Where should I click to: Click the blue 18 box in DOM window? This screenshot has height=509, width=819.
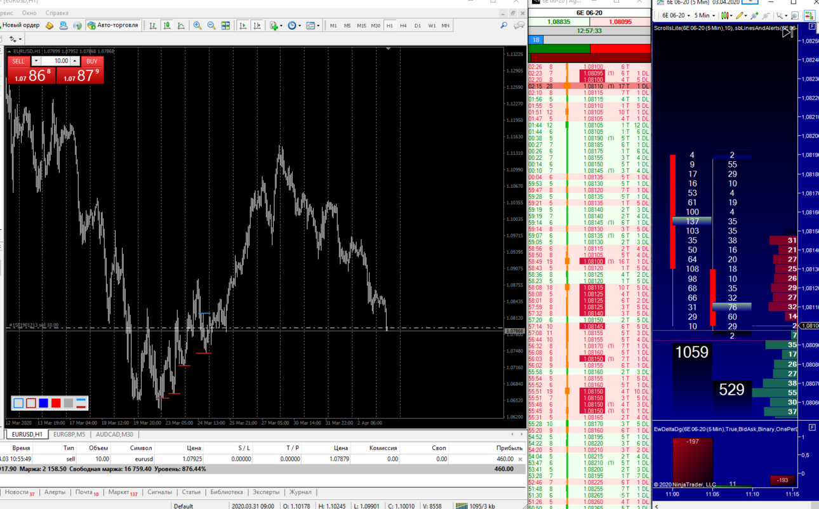(536, 39)
